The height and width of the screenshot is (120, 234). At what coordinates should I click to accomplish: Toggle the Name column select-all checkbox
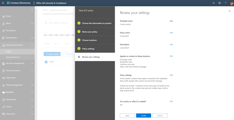click(x=46, y=62)
